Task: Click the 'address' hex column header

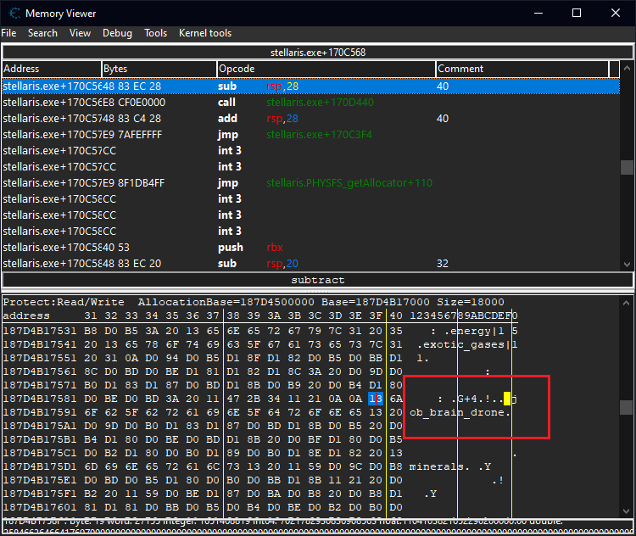Action: (26, 315)
